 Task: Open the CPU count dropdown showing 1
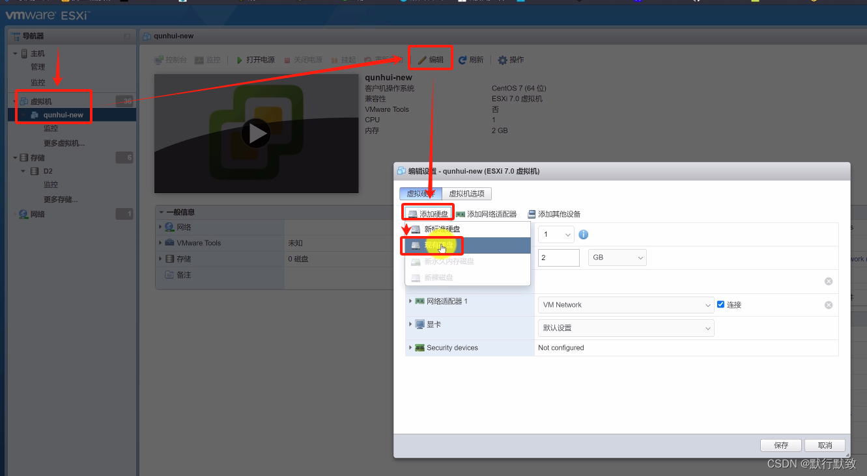[556, 234]
